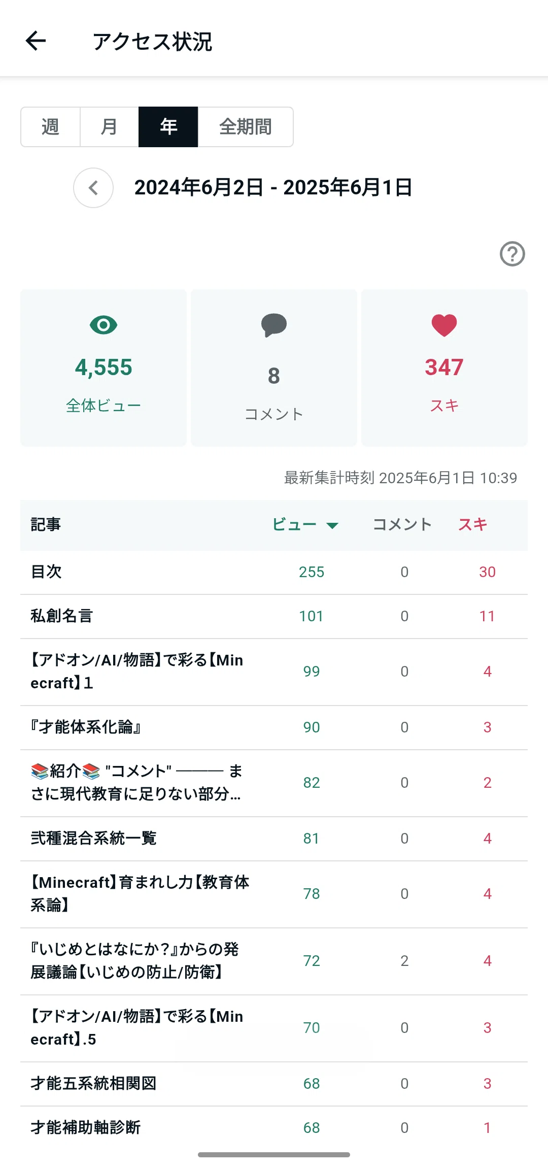
Task: Tap the 4,555 全体ビュー card
Action: point(104,368)
